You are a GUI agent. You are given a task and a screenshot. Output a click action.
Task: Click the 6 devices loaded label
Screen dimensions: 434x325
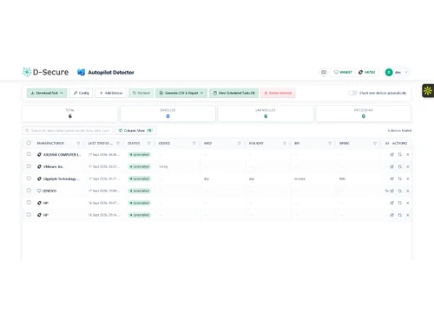(x=399, y=131)
